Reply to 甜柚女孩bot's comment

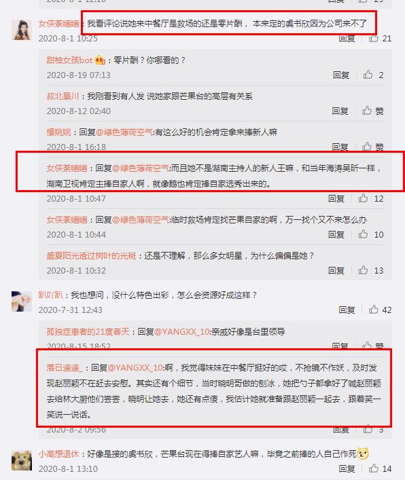pyautogui.click(x=341, y=75)
